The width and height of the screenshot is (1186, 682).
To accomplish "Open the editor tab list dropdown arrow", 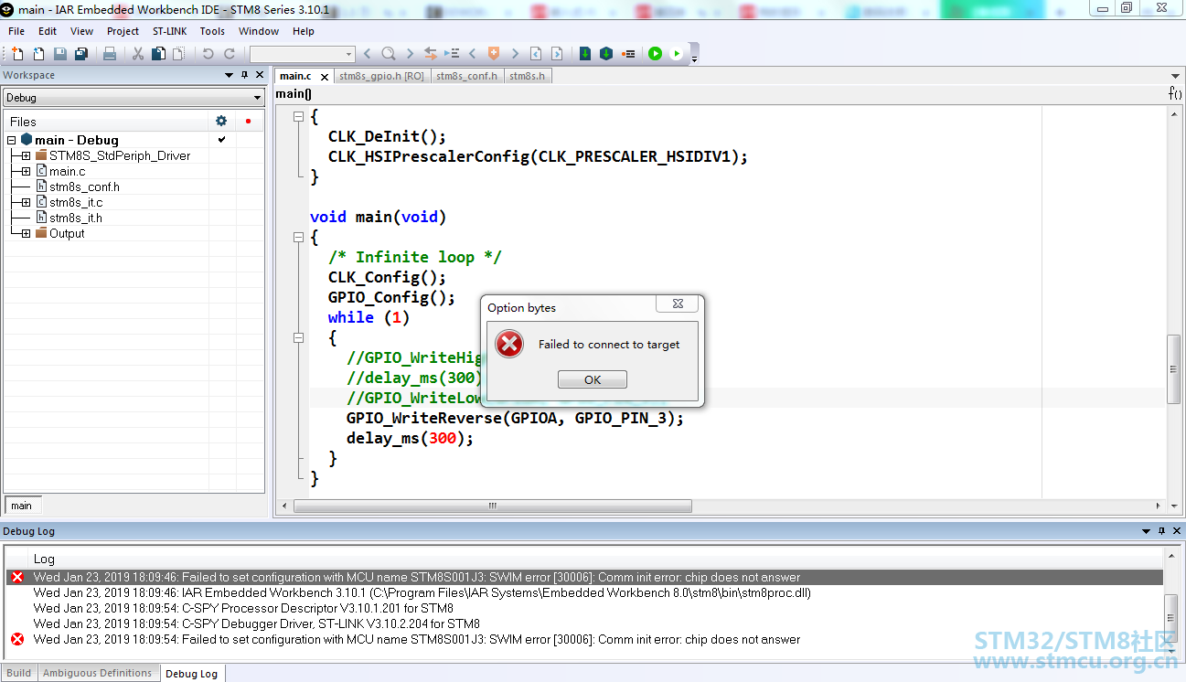I will coord(1176,76).
